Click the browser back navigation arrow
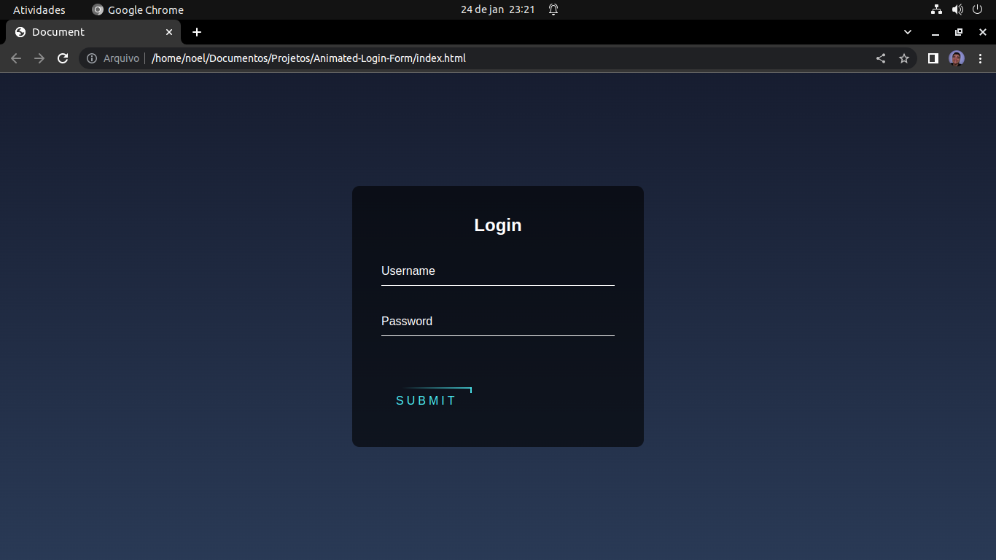 point(16,58)
